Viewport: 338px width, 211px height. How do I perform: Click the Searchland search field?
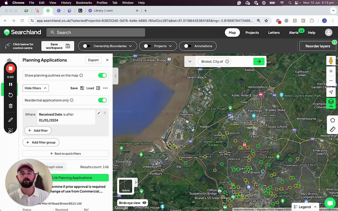pos(96,32)
